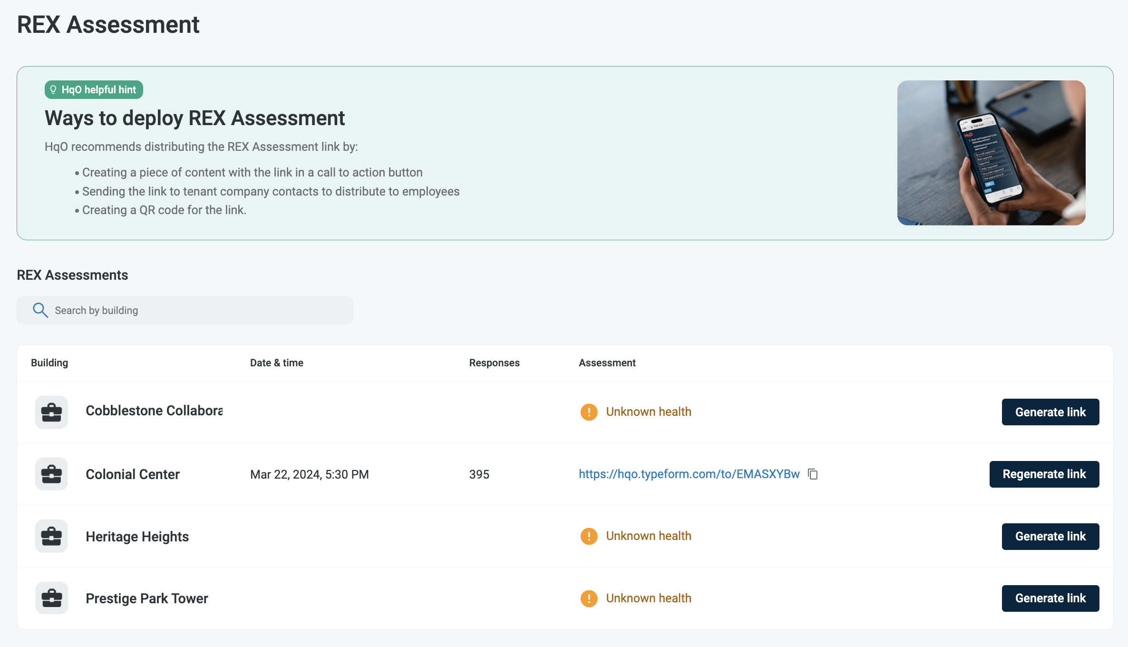Select the Date & time column header

[277, 363]
